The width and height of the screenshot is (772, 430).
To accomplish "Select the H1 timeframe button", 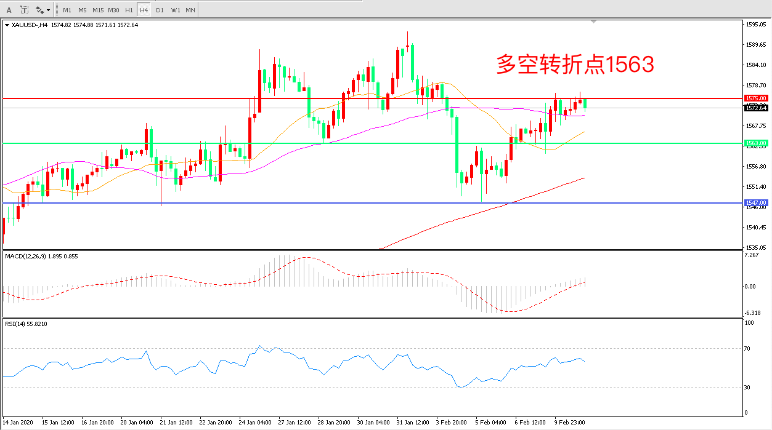I will click(x=129, y=10).
